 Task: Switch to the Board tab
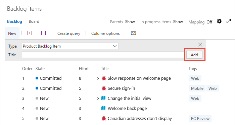coord(34,21)
